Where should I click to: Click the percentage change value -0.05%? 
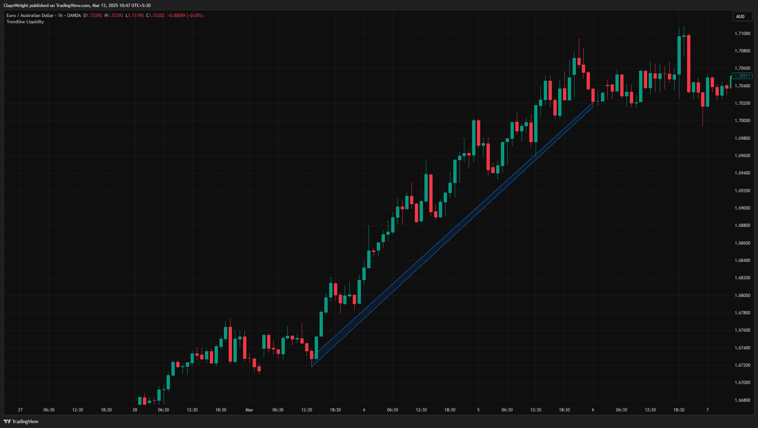pos(195,15)
